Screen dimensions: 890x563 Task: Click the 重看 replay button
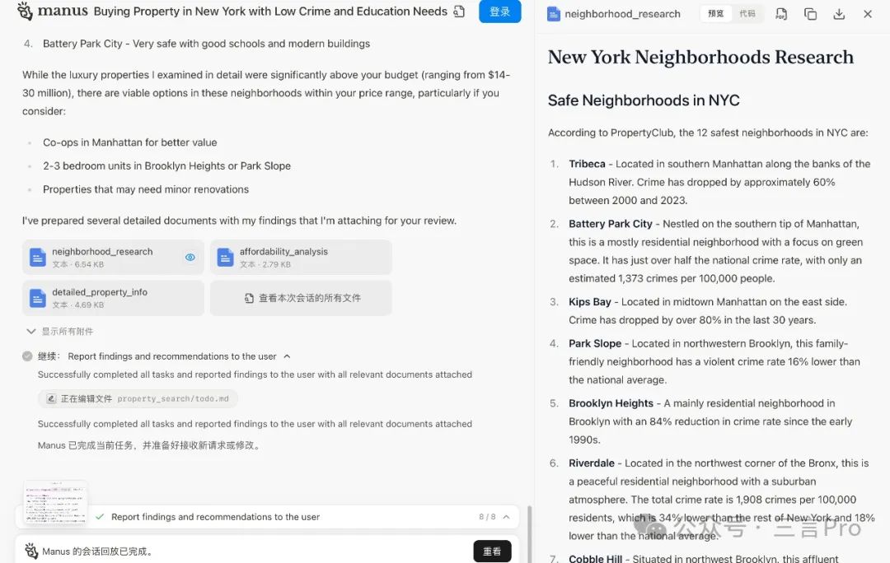point(492,551)
